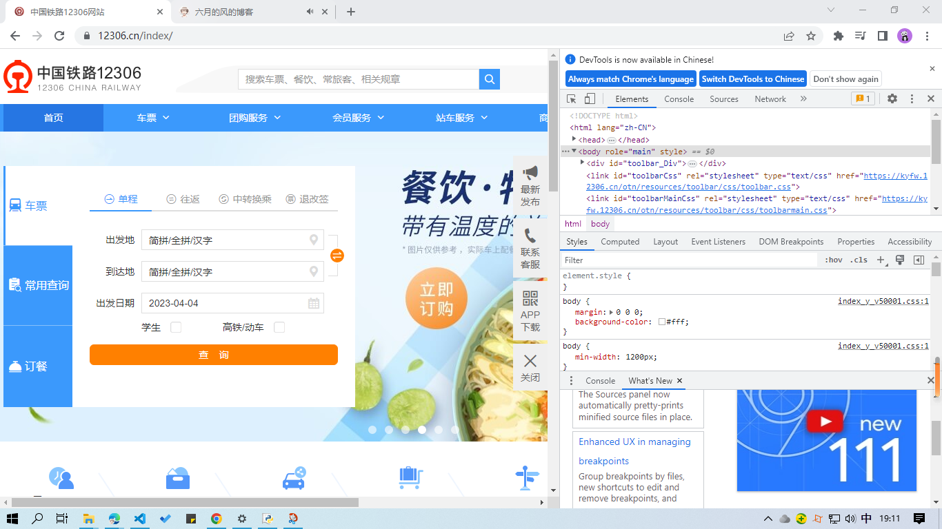Open Chrome tab search dropdown arrow

pos(830,10)
